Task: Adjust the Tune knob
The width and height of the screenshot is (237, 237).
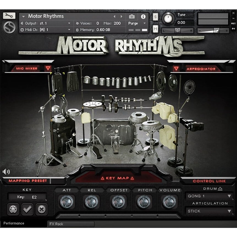Action: [168, 19]
